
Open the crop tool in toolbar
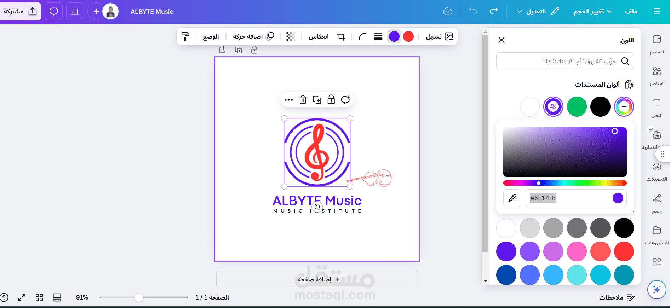[x=341, y=36]
